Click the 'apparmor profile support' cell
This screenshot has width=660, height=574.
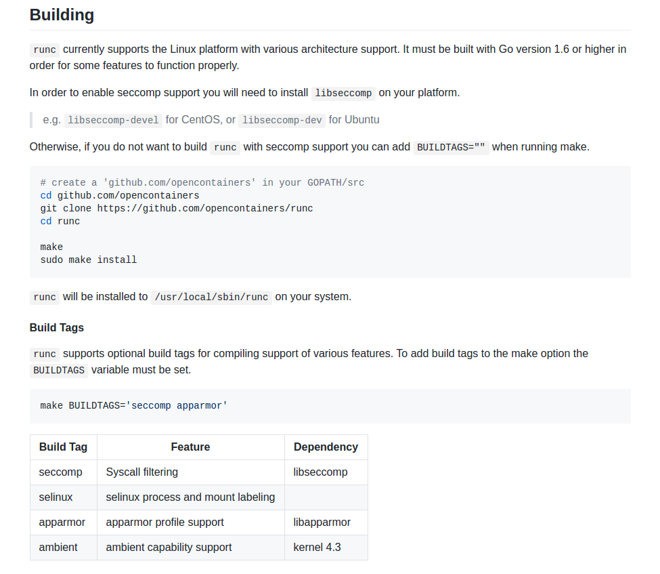point(191,522)
